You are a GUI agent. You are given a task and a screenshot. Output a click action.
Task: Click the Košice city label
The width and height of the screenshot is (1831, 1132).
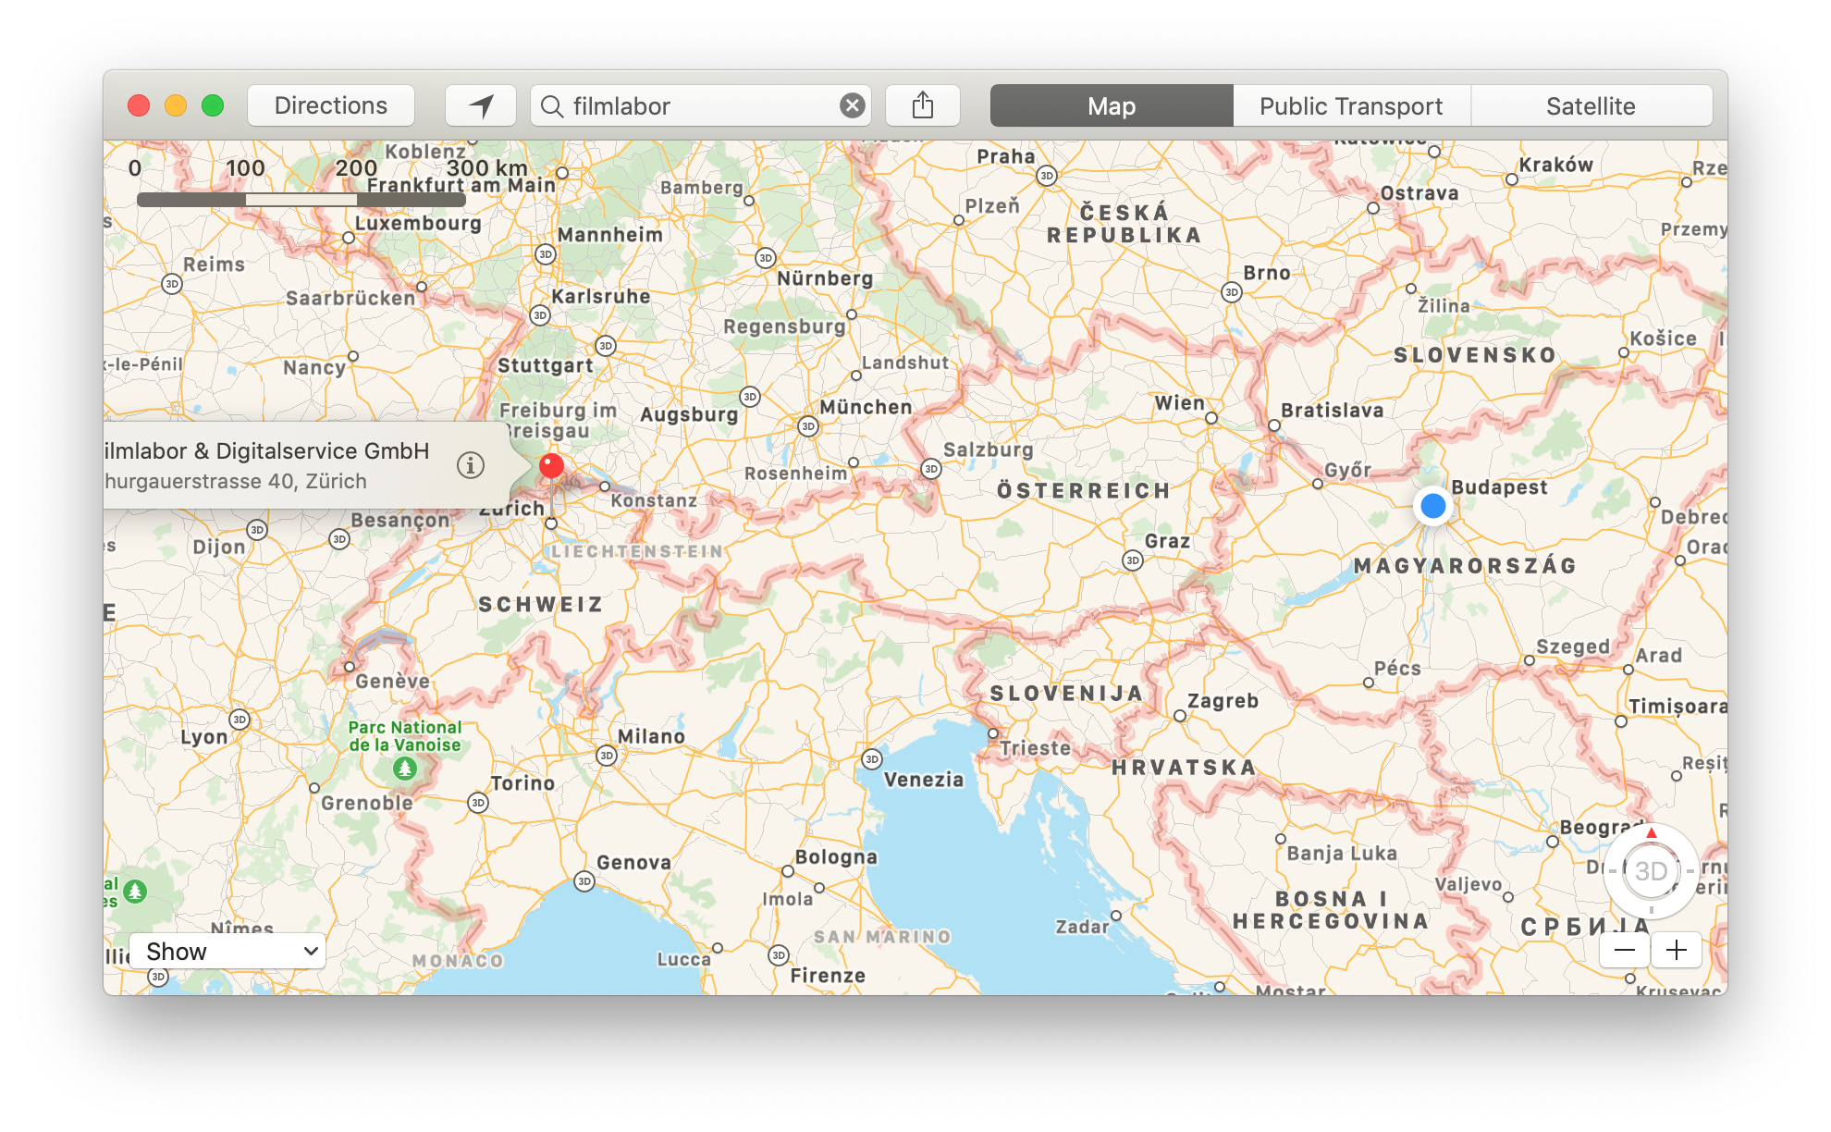1663,338
